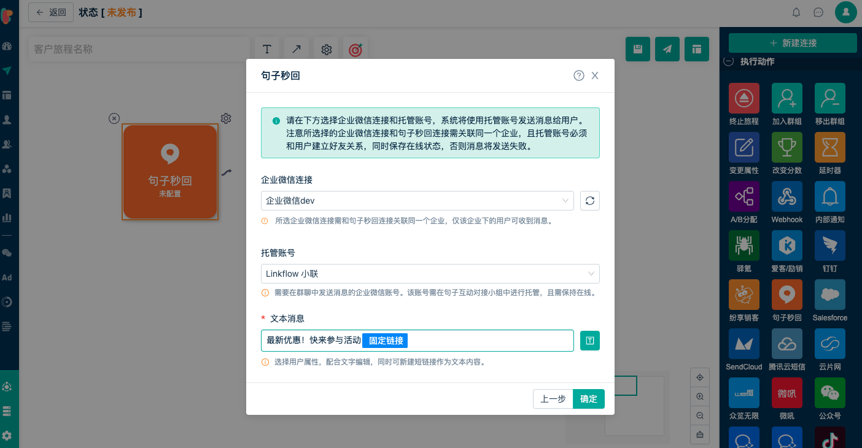Select the Webhook action icon
This screenshot has height=448, width=862.
tap(787, 196)
